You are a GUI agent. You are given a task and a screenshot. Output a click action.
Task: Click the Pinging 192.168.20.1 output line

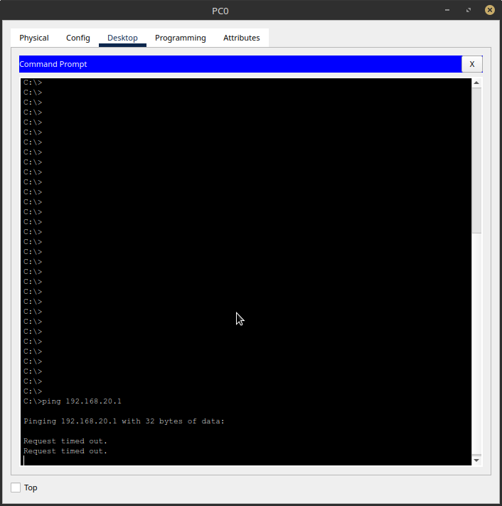click(x=124, y=421)
